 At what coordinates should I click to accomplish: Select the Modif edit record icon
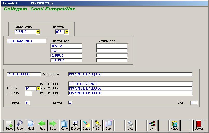[x=31, y=125]
